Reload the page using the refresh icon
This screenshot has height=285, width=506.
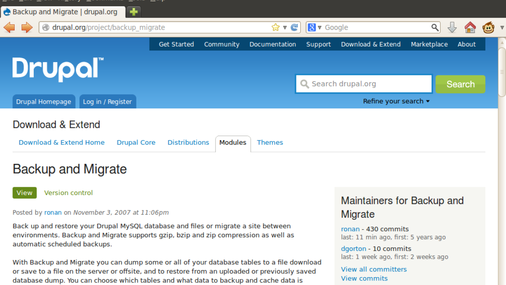point(295,27)
